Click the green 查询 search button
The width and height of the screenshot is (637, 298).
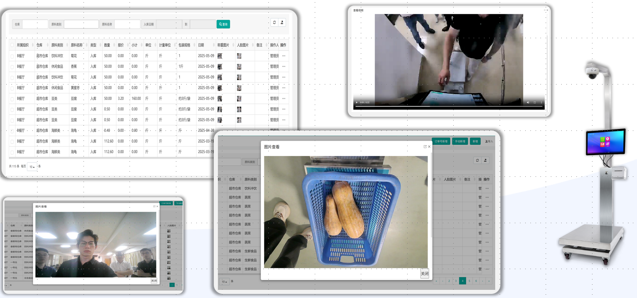click(x=223, y=24)
